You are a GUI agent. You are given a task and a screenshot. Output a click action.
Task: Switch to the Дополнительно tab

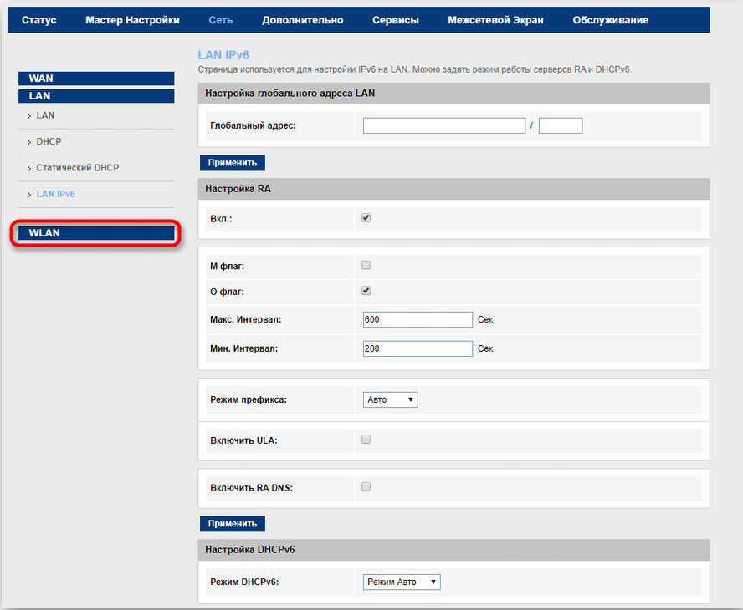[302, 20]
